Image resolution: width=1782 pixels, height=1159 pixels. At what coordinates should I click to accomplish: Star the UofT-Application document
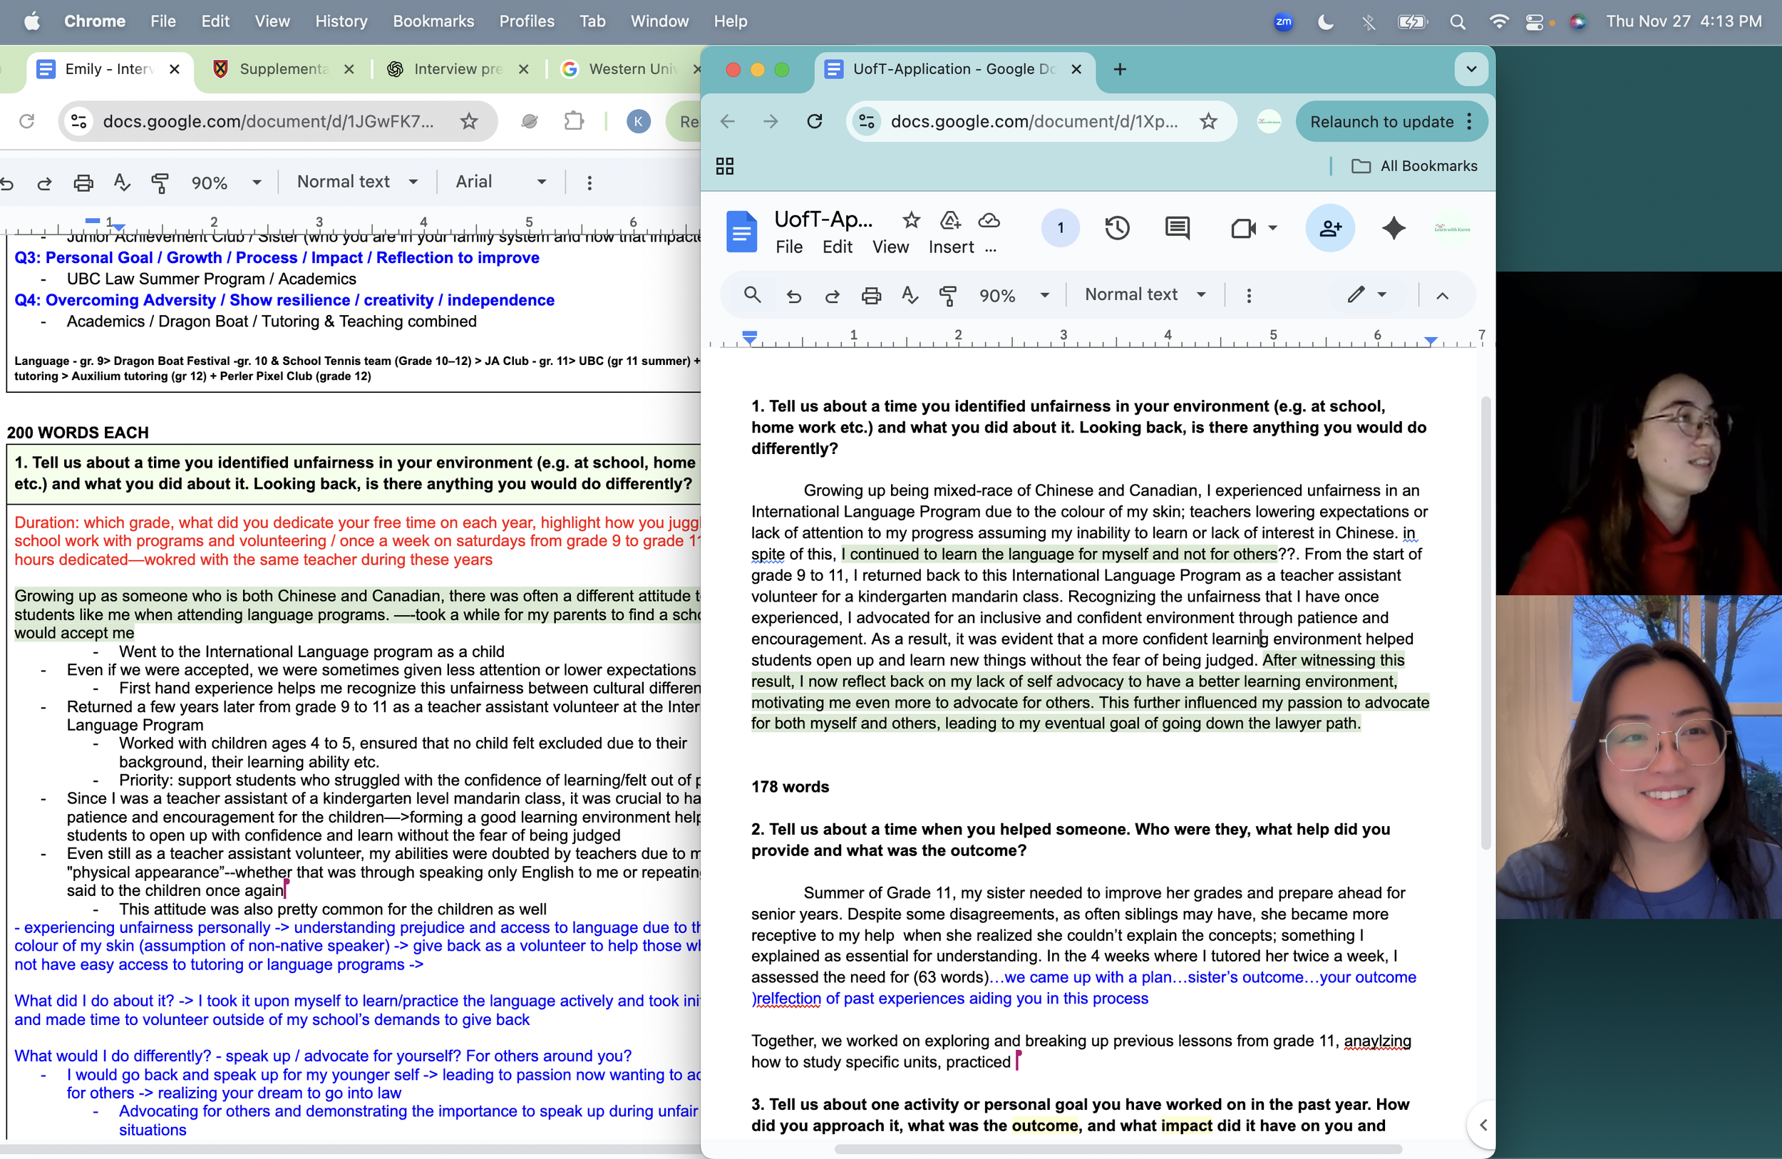(x=910, y=220)
